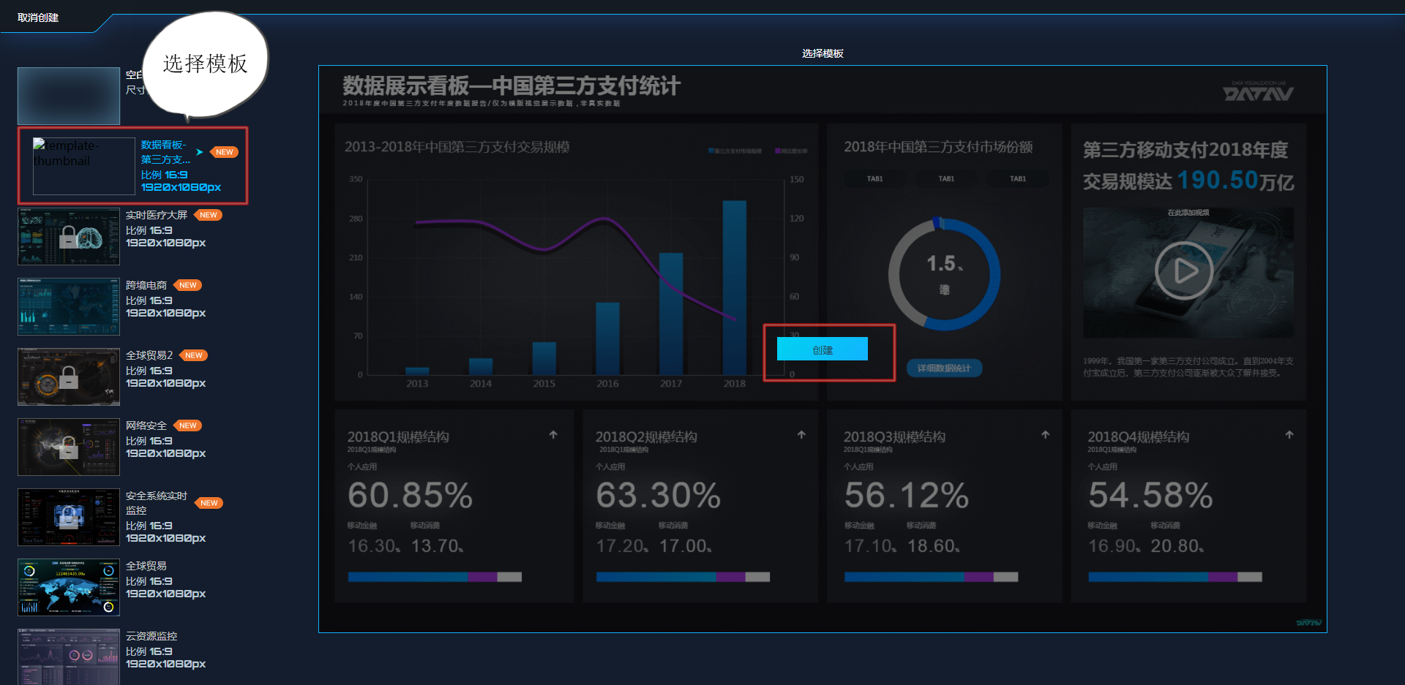Click the 跨境电商 template name text
Viewport: 1405px width, 685px height.
(146, 285)
